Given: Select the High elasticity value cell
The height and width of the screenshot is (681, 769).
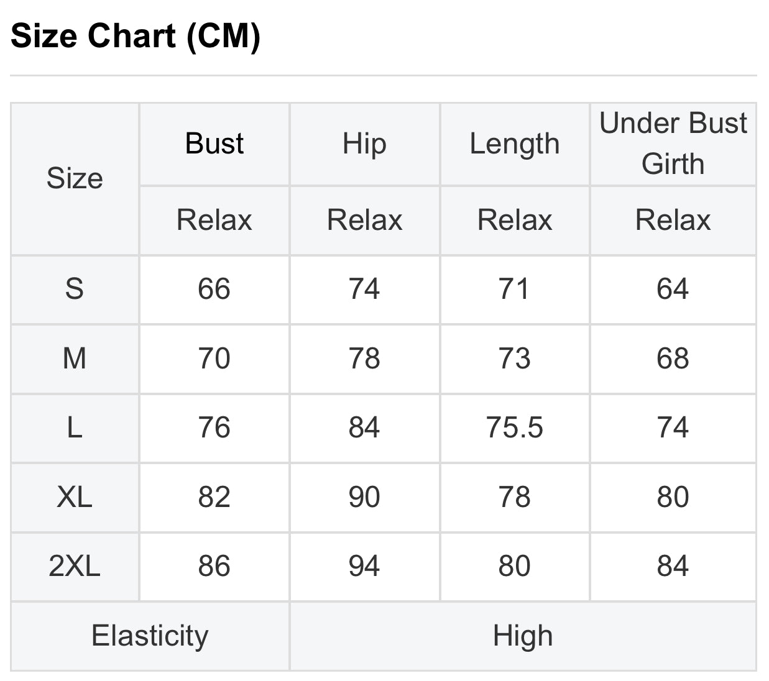Looking at the screenshot, I should [522, 636].
